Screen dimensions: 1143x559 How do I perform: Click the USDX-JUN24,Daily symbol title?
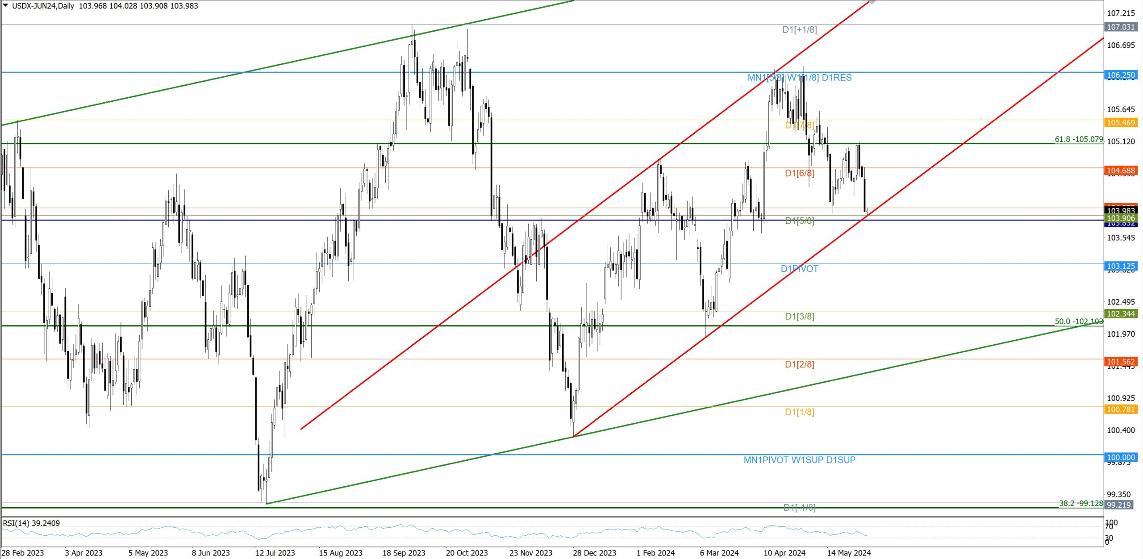[x=43, y=6]
